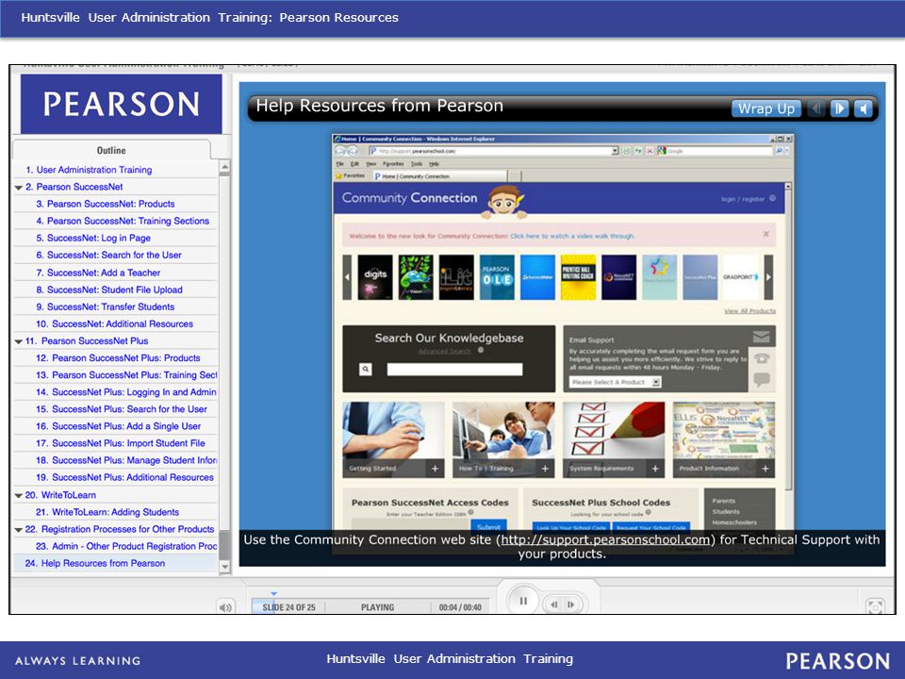Click the product carousel right arrow
905x679 pixels.
tap(768, 277)
